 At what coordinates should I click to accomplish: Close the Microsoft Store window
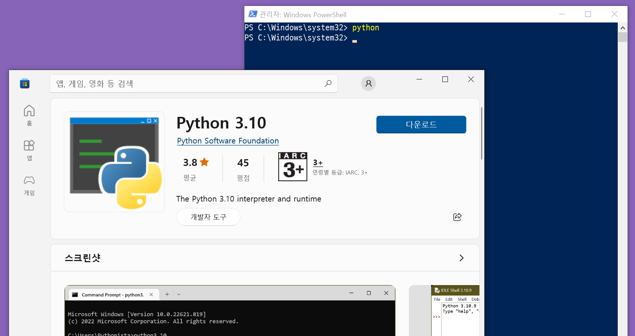click(x=471, y=79)
